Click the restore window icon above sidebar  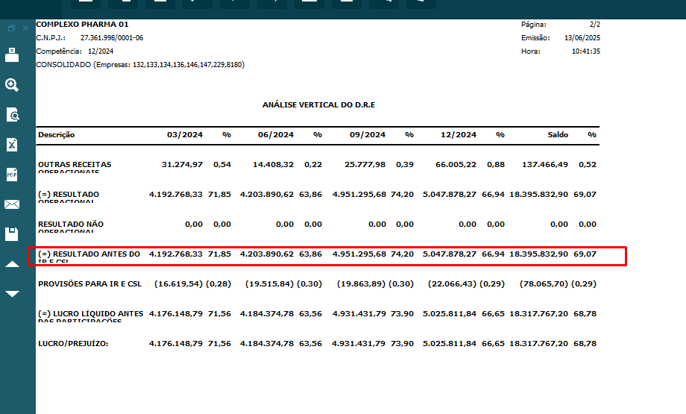pos(11,28)
